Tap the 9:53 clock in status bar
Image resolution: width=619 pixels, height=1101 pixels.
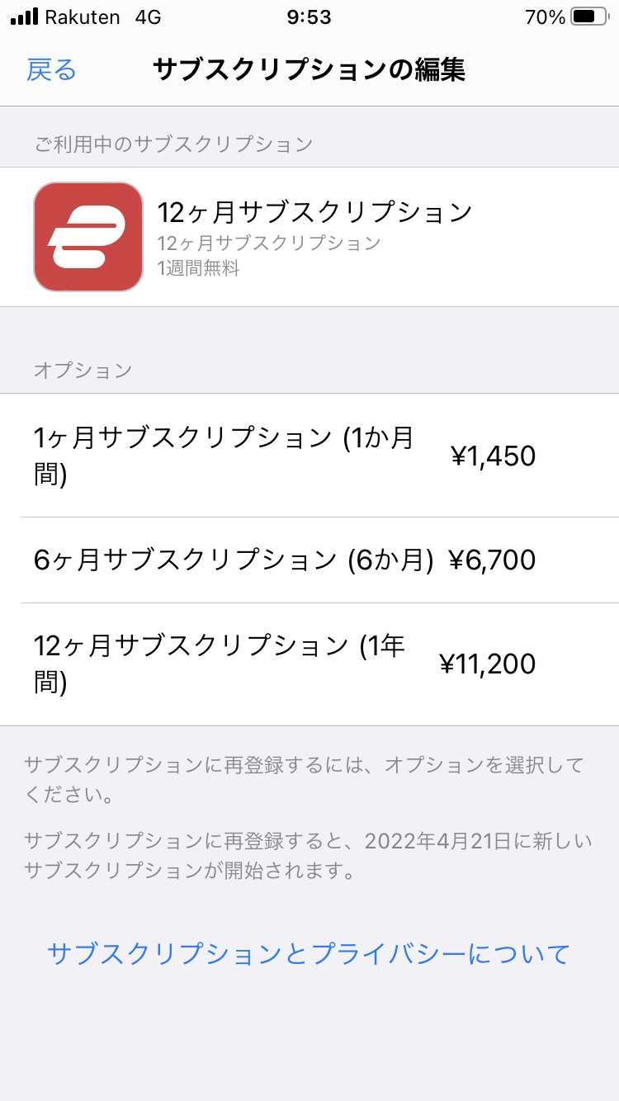tap(309, 17)
